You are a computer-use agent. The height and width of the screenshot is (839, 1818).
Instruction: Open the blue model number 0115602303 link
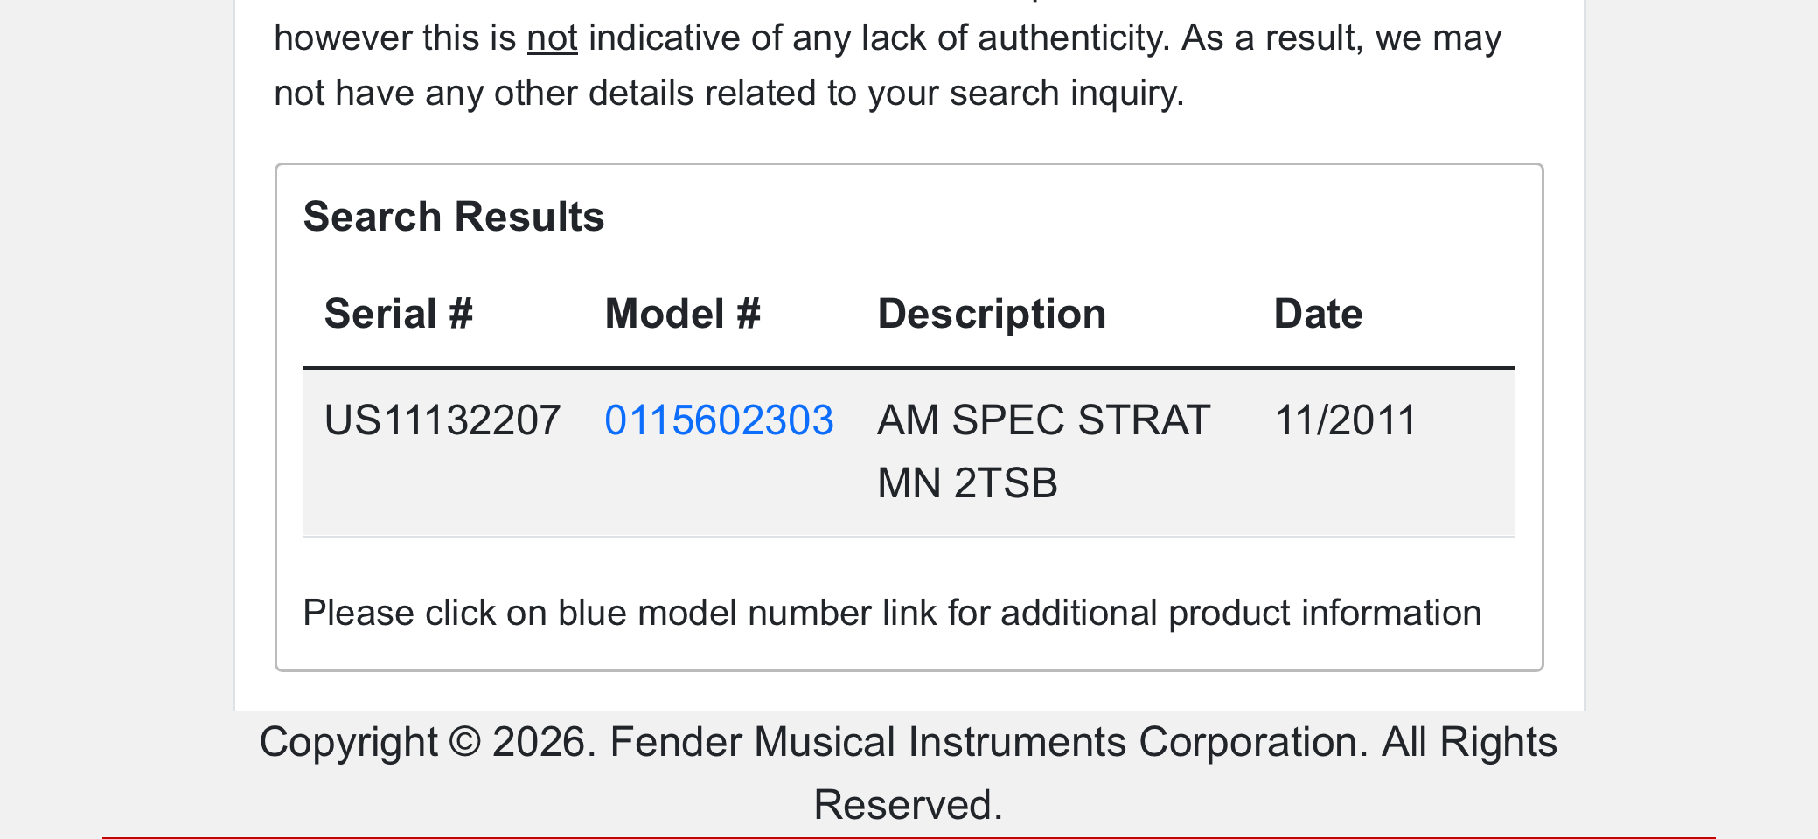719,420
